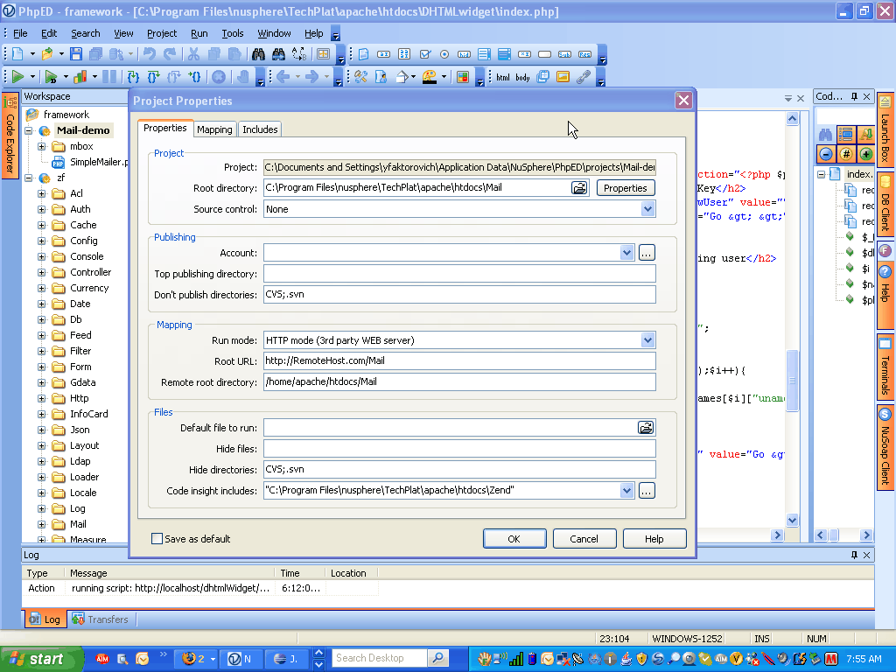
Task: Click the Top publishing directory field
Action: pos(459,274)
